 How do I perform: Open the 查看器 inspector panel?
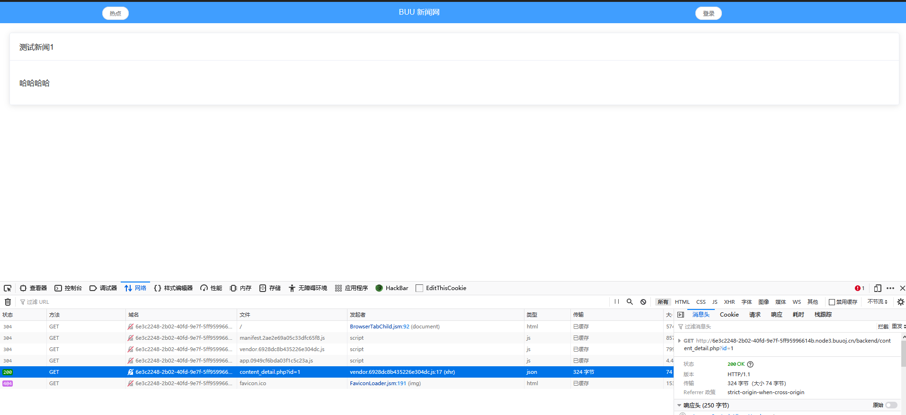pyautogui.click(x=33, y=288)
